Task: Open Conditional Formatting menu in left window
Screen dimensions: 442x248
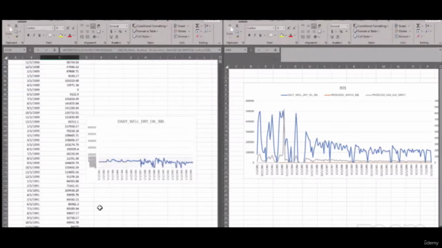Action: (x=150, y=26)
